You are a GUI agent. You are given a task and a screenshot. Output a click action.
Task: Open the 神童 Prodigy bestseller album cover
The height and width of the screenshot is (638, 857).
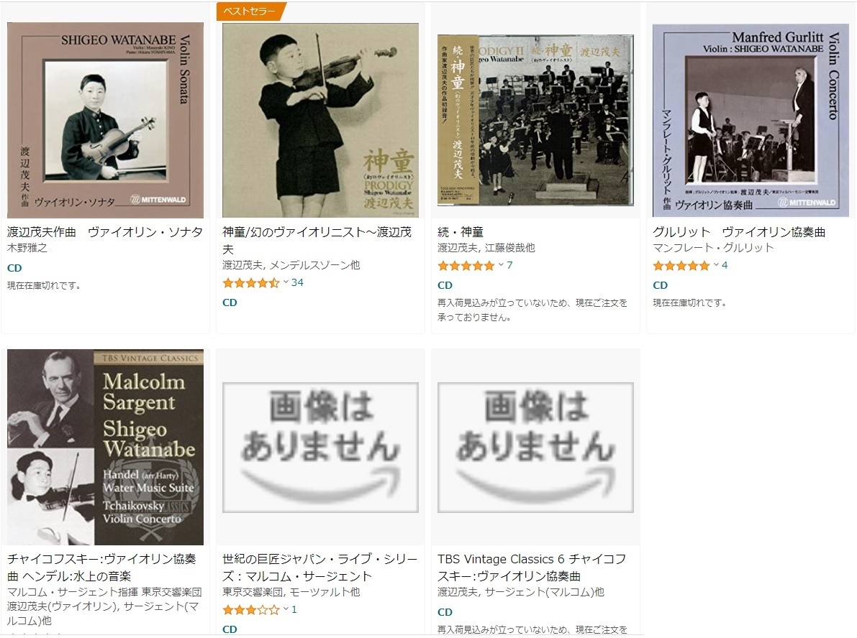pos(320,120)
